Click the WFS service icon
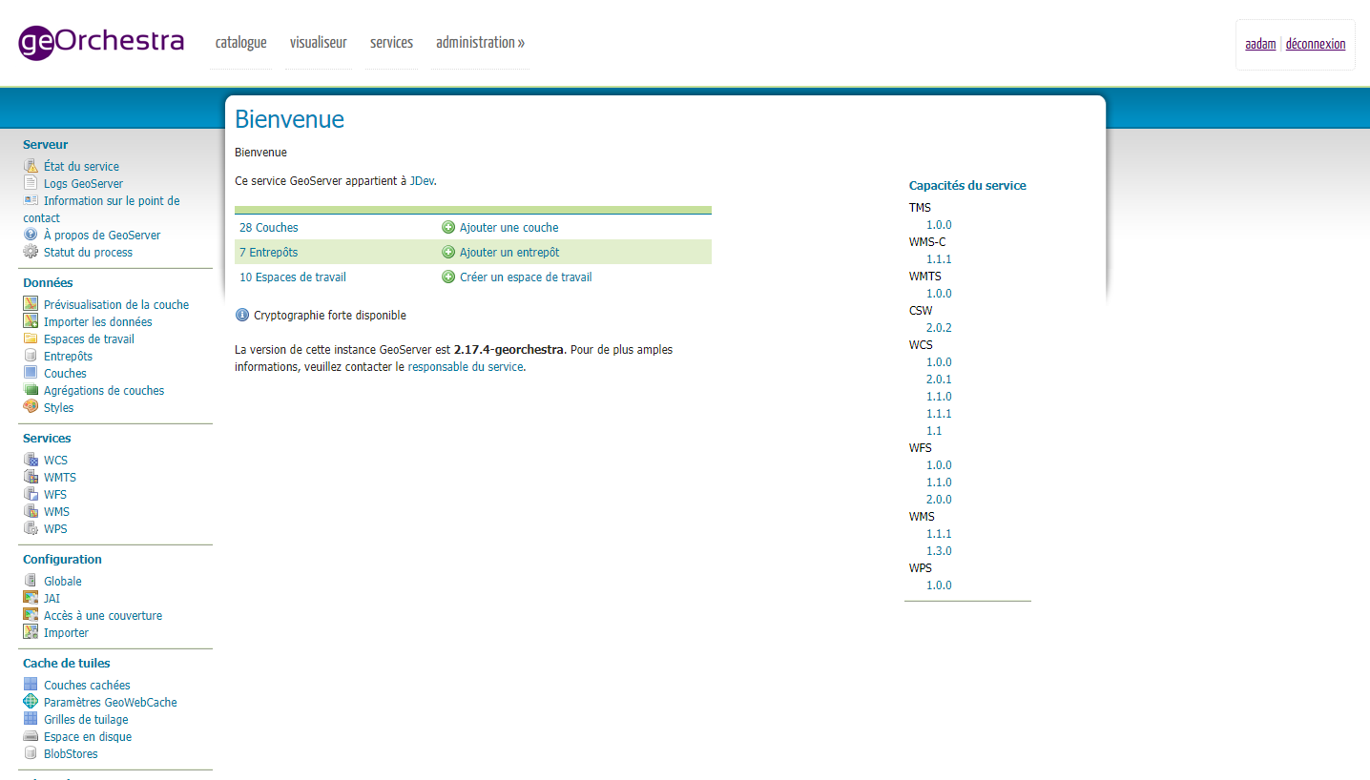1370x780 pixels. pos(31,494)
